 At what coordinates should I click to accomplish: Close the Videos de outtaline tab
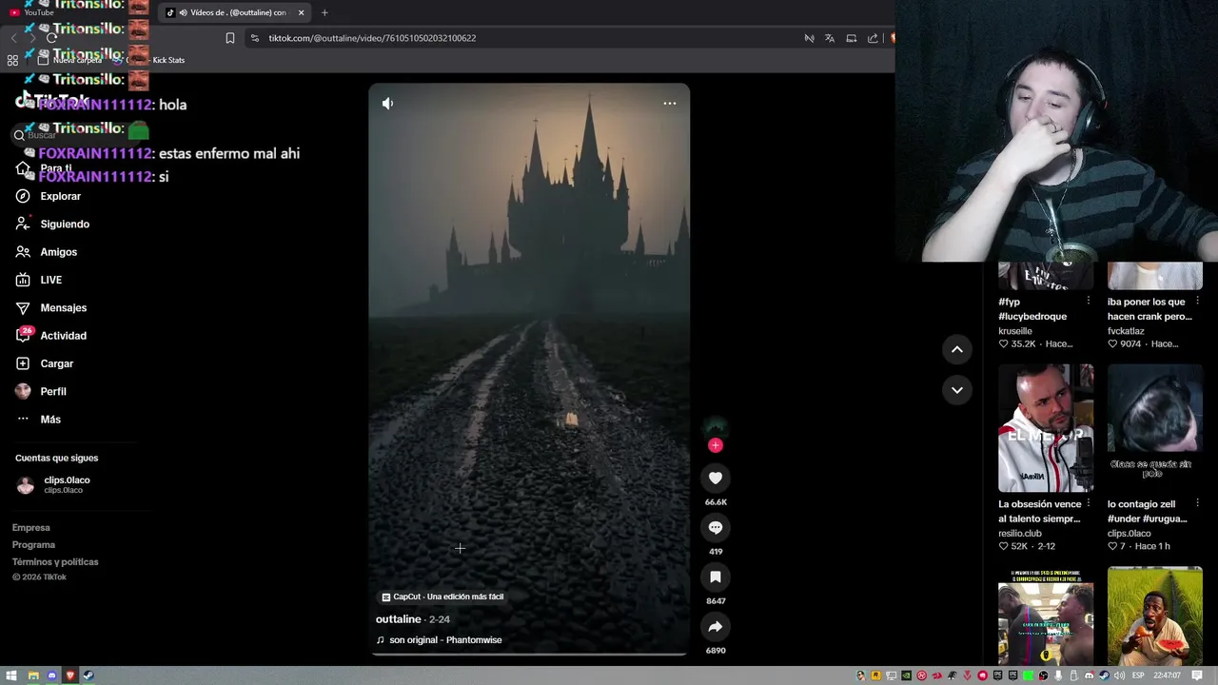pyautogui.click(x=301, y=12)
